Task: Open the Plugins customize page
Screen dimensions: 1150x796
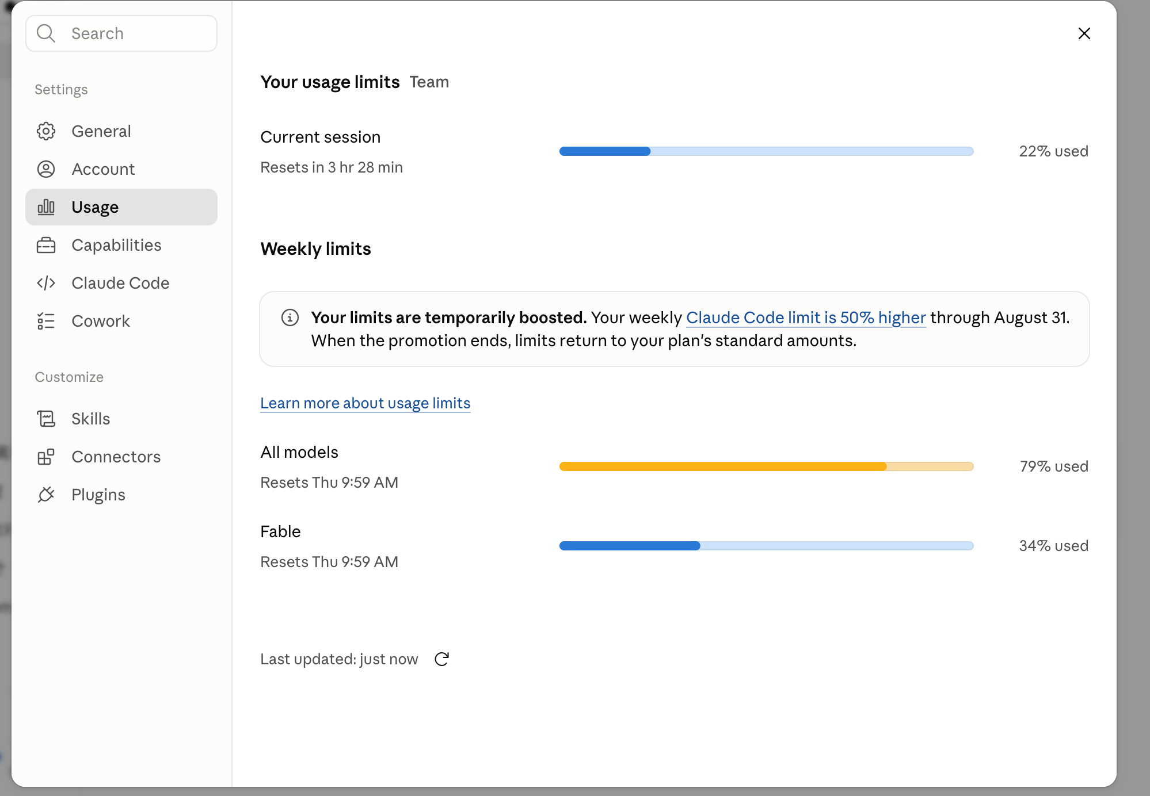Action: [121, 495]
